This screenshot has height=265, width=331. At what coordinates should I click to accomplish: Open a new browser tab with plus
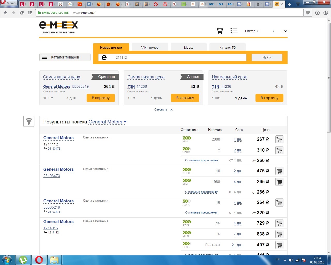289,4
